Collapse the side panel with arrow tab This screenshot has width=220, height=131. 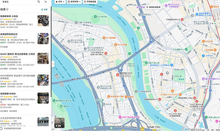coord(53,64)
